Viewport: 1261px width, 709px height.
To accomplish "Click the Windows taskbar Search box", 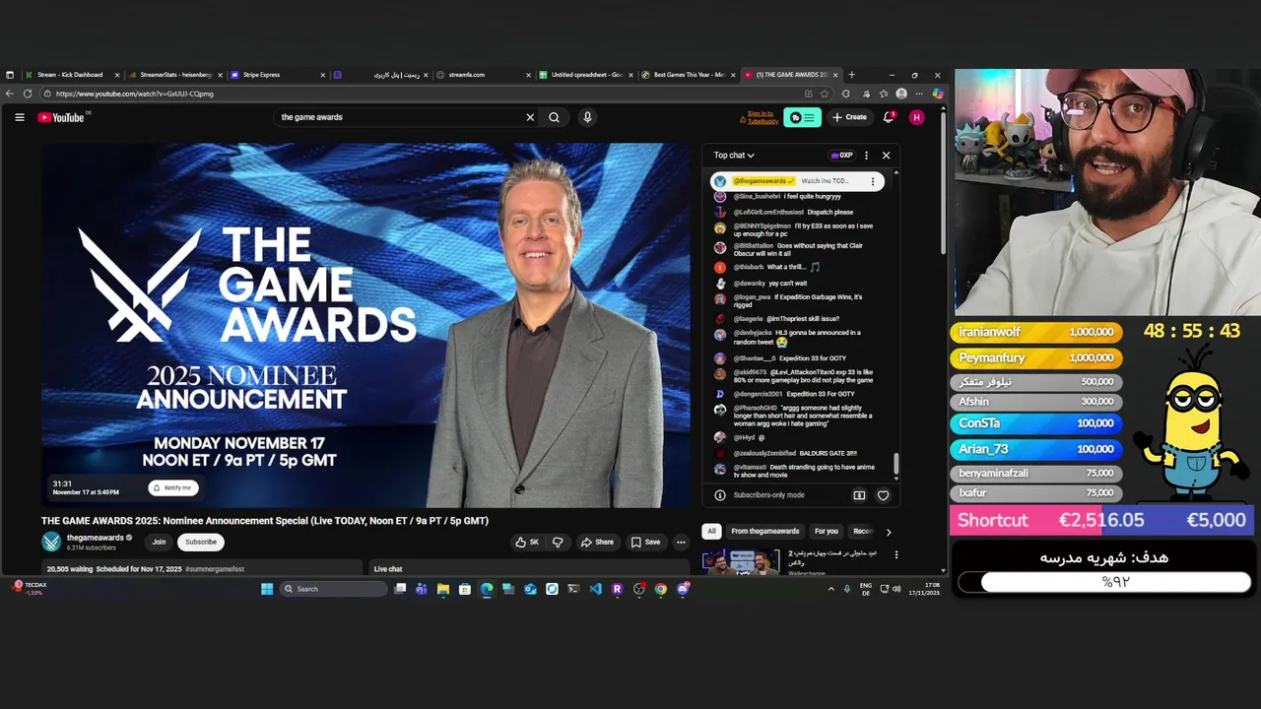I will pos(333,589).
